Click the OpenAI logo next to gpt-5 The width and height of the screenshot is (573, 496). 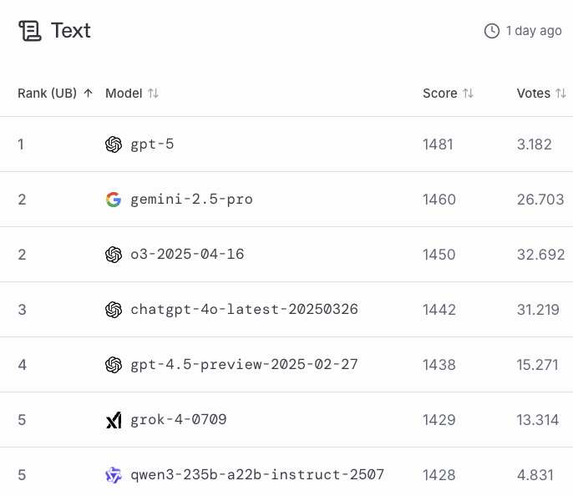click(x=114, y=144)
